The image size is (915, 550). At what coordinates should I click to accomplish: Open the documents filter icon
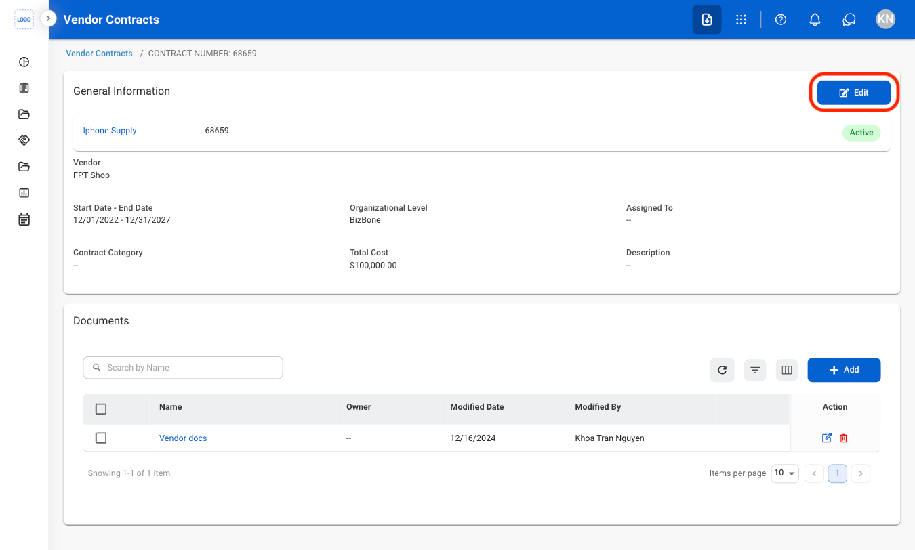[755, 370]
